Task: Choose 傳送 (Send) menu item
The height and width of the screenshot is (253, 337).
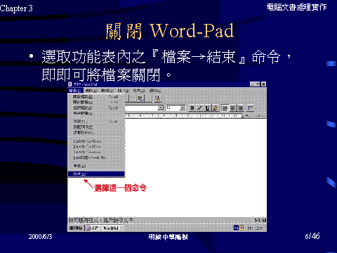Action: 96,166
